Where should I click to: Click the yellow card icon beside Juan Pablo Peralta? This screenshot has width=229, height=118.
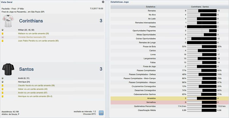point(2,41)
